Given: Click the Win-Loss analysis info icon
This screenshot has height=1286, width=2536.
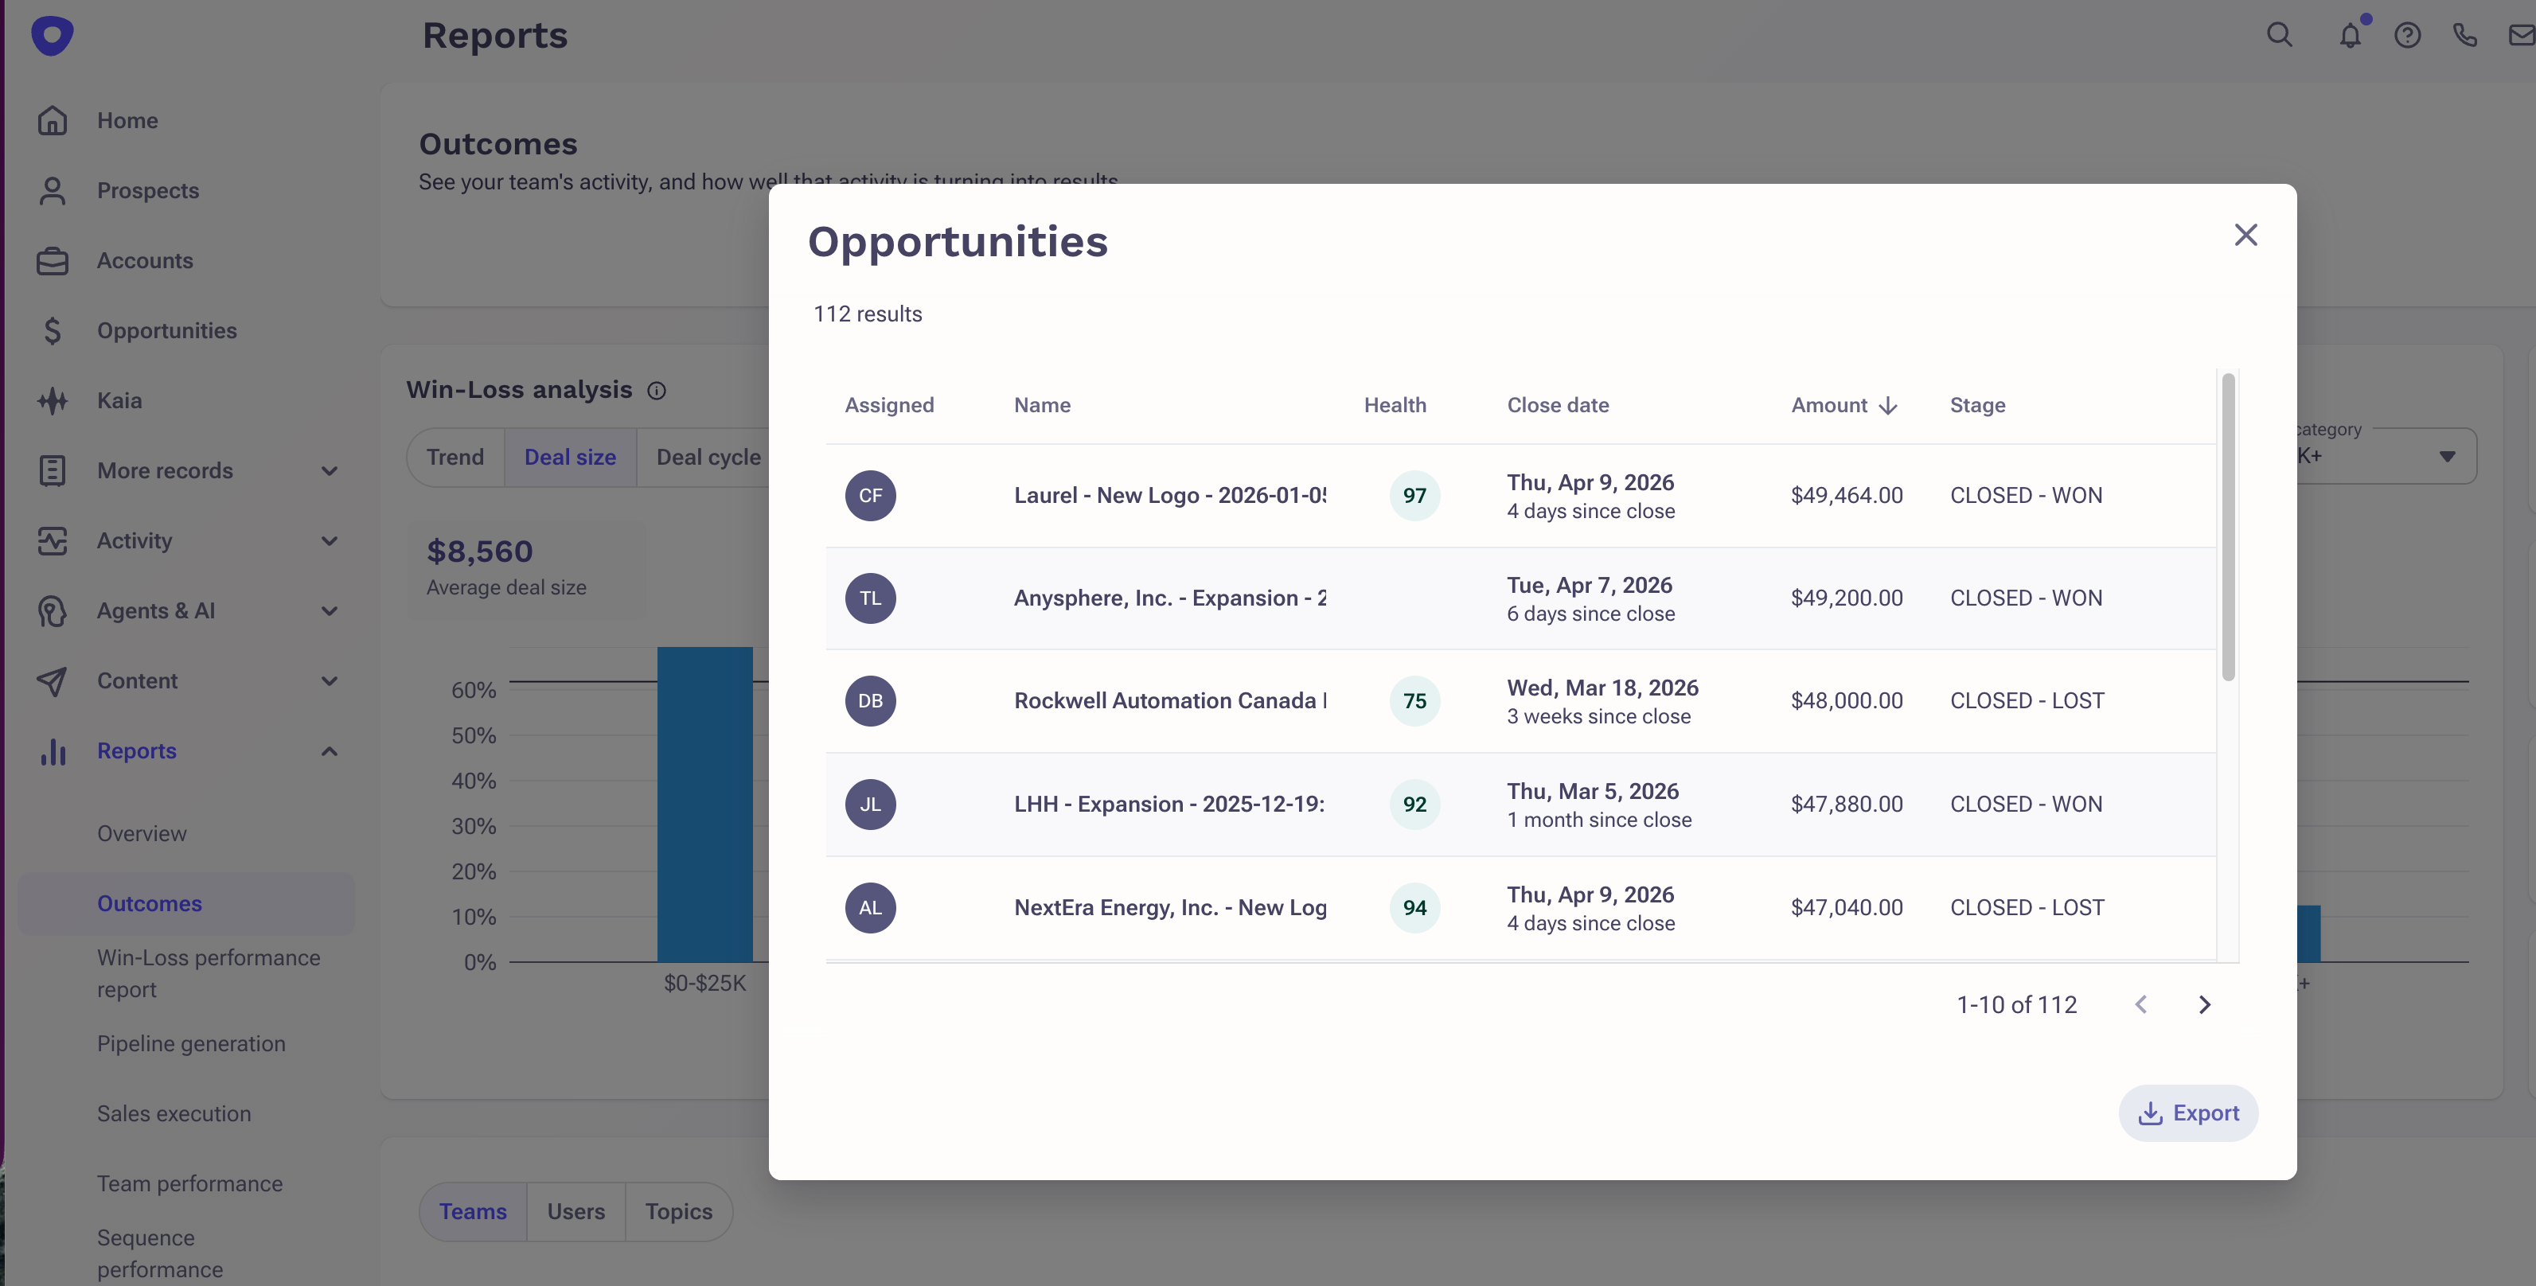Looking at the screenshot, I should pos(657,391).
